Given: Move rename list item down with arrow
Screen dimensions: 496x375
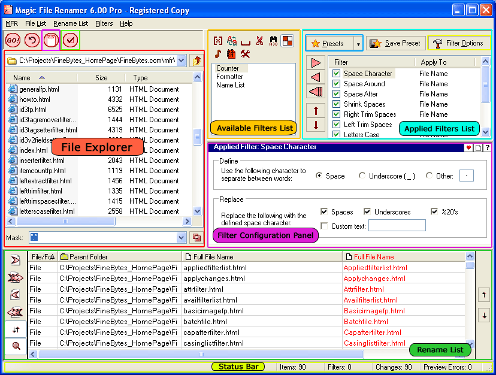Looking at the screenshot, I should pos(484,316).
